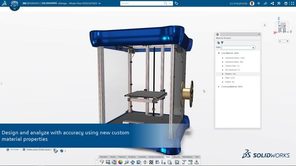Screen dimensions: 296x166
Task: Expand the Plastics node
Action: point(222,74)
